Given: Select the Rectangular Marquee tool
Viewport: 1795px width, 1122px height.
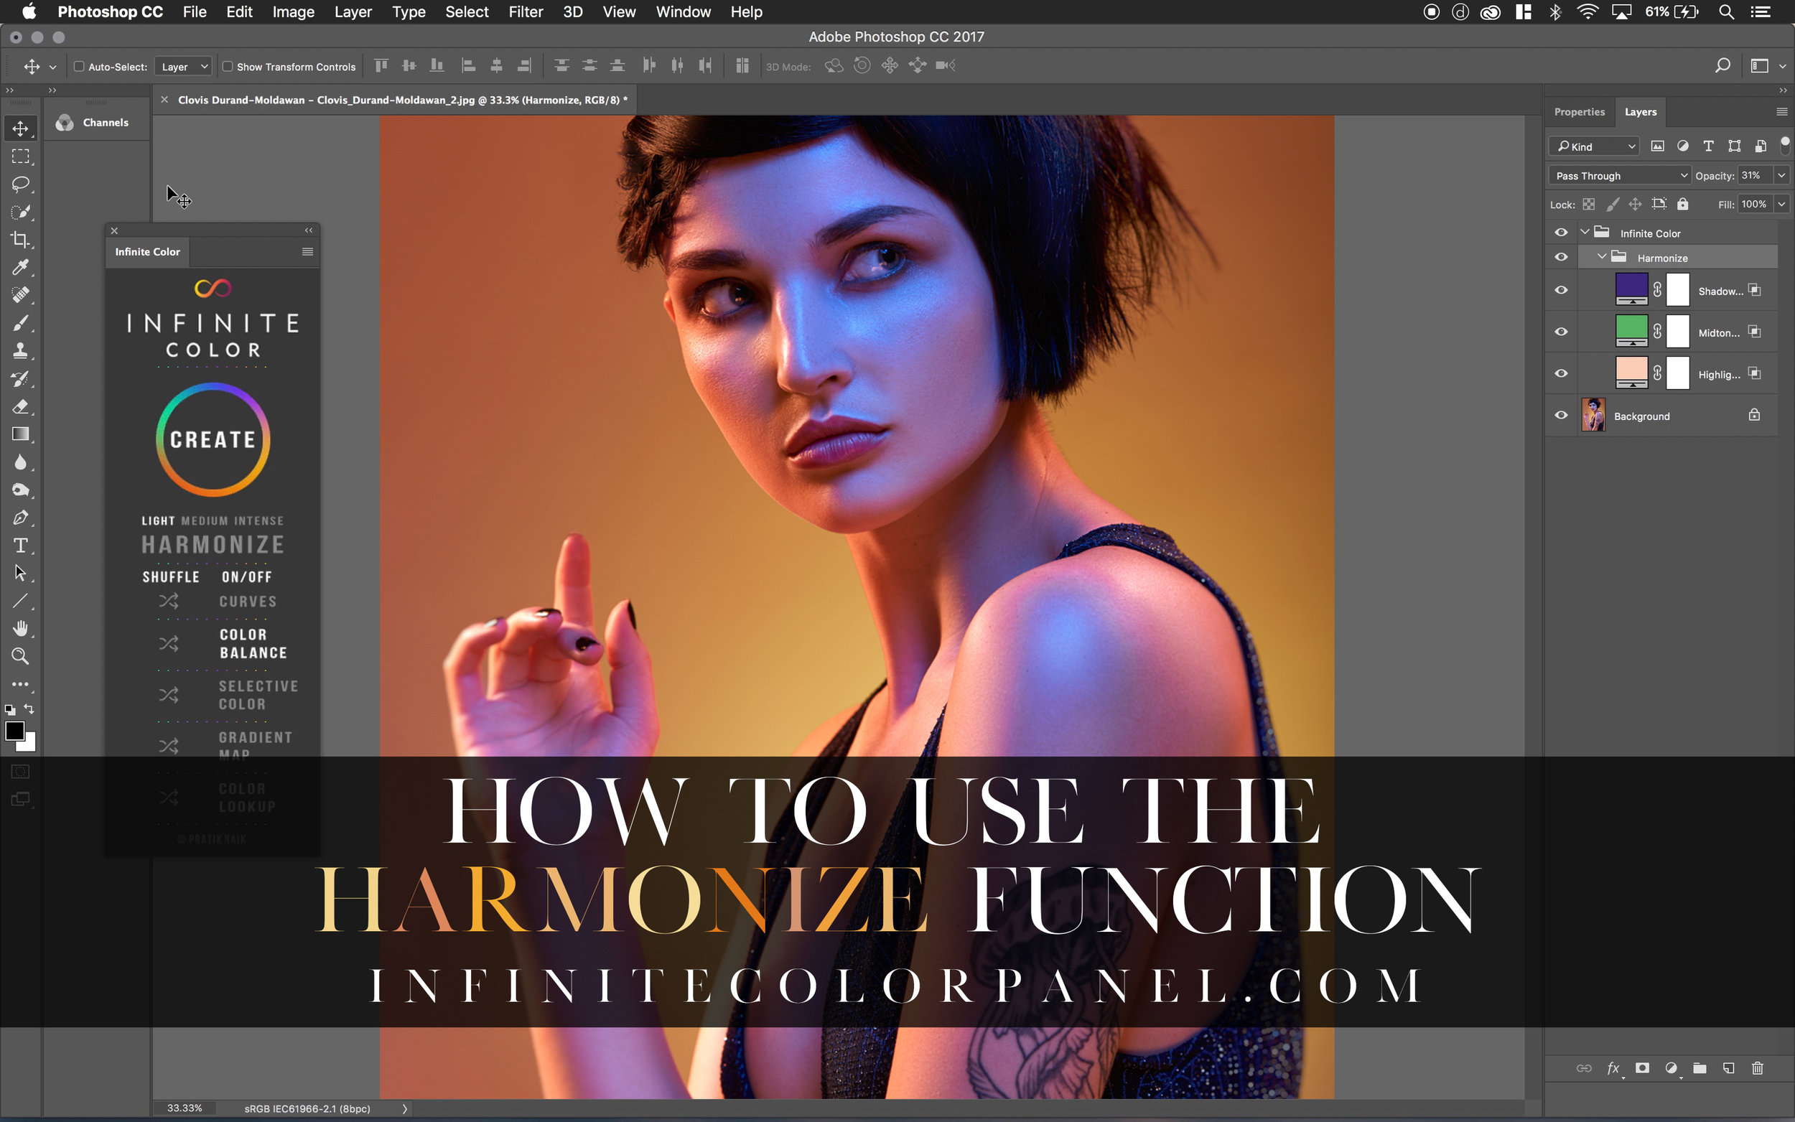Looking at the screenshot, I should point(21,156).
